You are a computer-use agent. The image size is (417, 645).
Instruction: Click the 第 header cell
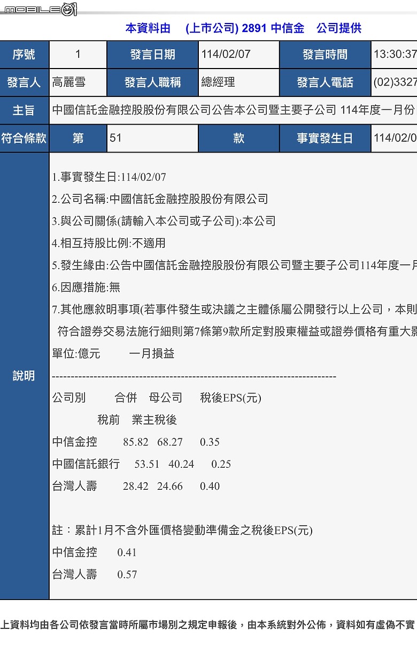[78, 138]
